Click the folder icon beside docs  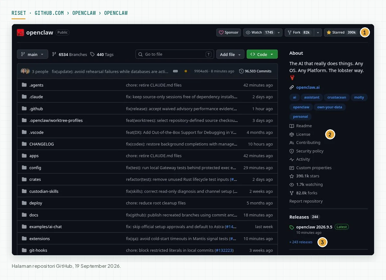24,215
